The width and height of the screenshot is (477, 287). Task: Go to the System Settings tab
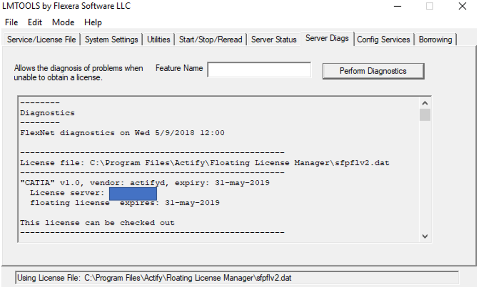pos(111,40)
